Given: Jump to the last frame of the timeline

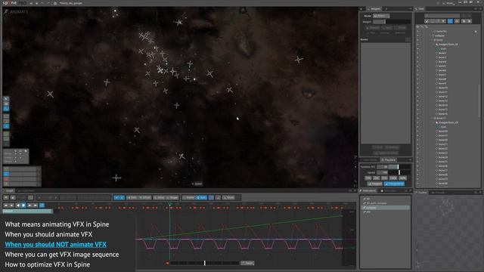Looking at the screenshot, I should (36, 206).
